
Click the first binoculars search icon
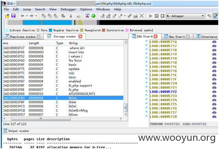[x=44, y=16]
